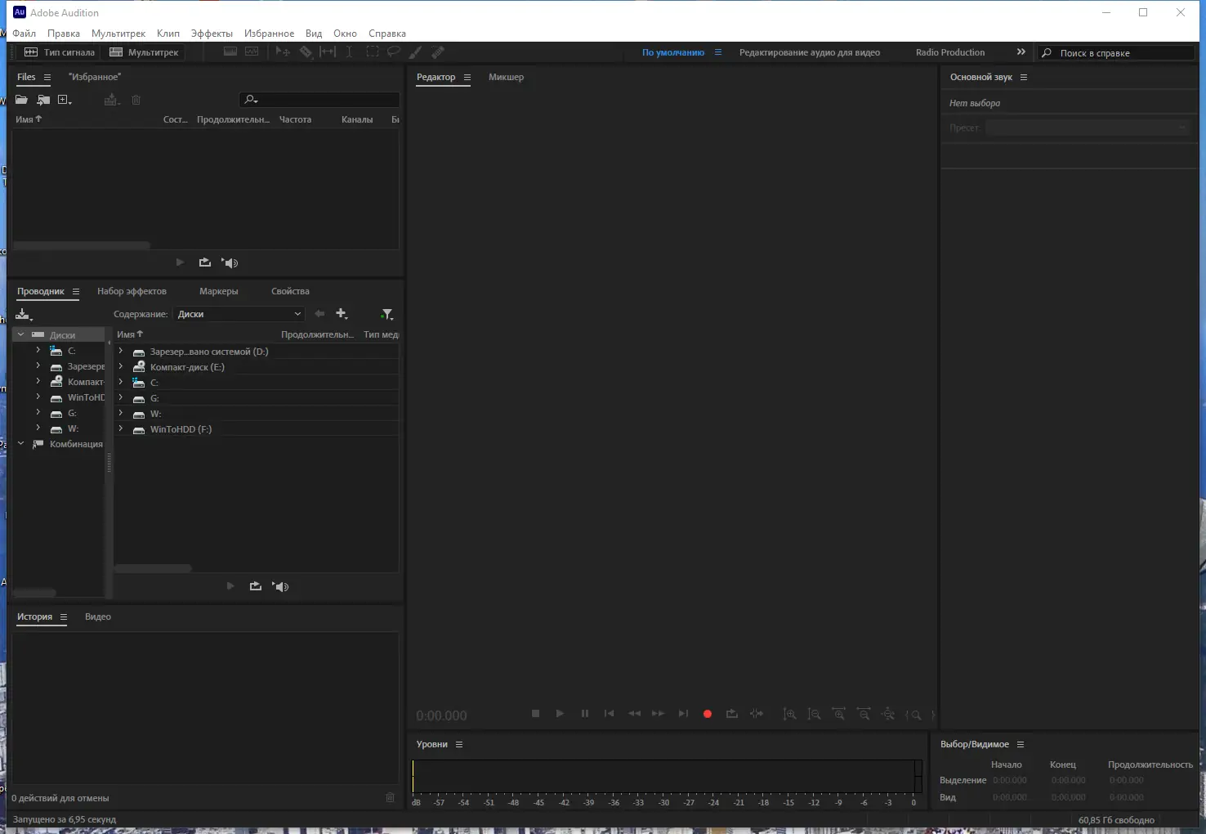Enable Мультитрек mode

pyautogui.click(x=144, y=52)
